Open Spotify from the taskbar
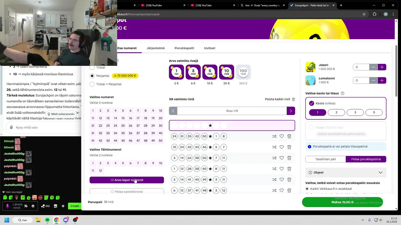 pyautogui.click(x=47, y=220)
